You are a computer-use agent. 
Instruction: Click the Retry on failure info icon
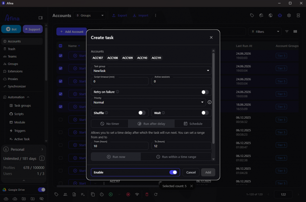click(x=117, y=92)
